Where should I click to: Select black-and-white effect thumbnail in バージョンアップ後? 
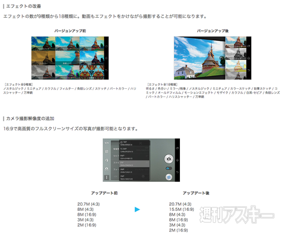pyautogui.click(x=236, y=53)
